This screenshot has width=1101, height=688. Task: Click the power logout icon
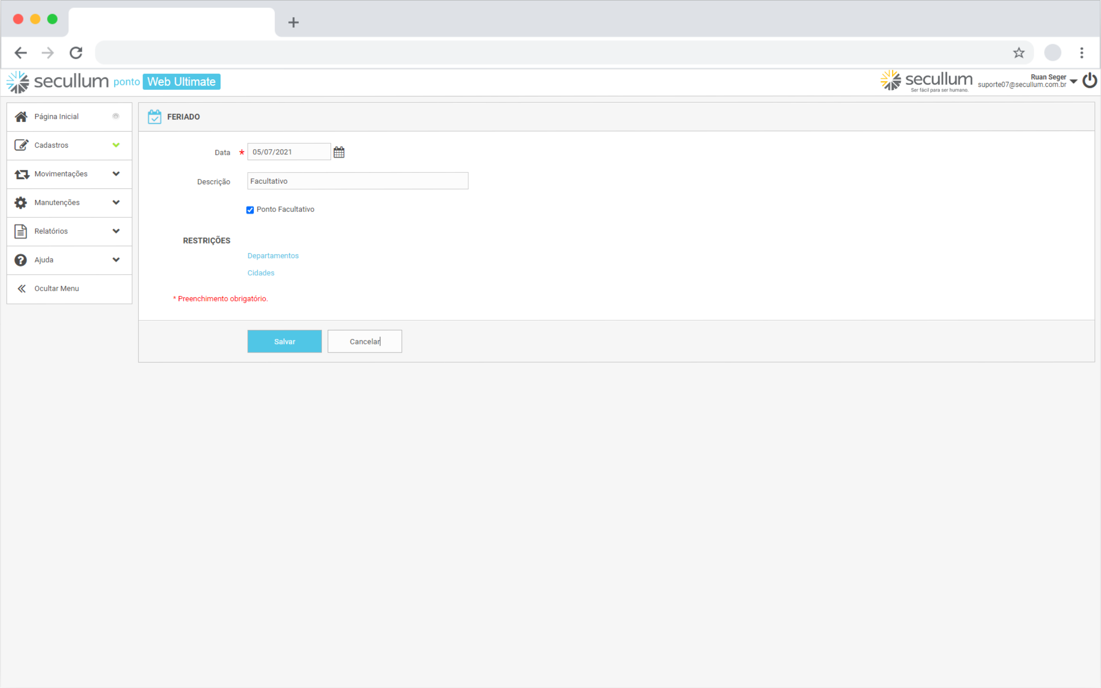pos(1089,81)
